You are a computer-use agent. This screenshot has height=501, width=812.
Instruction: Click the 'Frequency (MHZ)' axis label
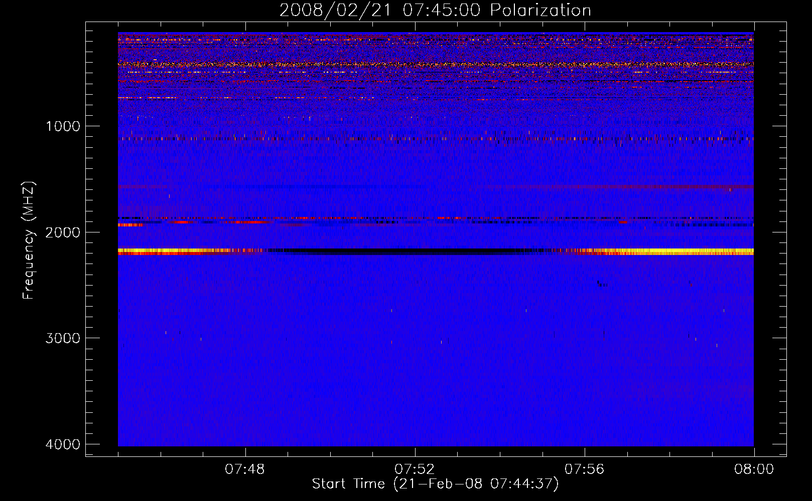[x=29, y=240]
